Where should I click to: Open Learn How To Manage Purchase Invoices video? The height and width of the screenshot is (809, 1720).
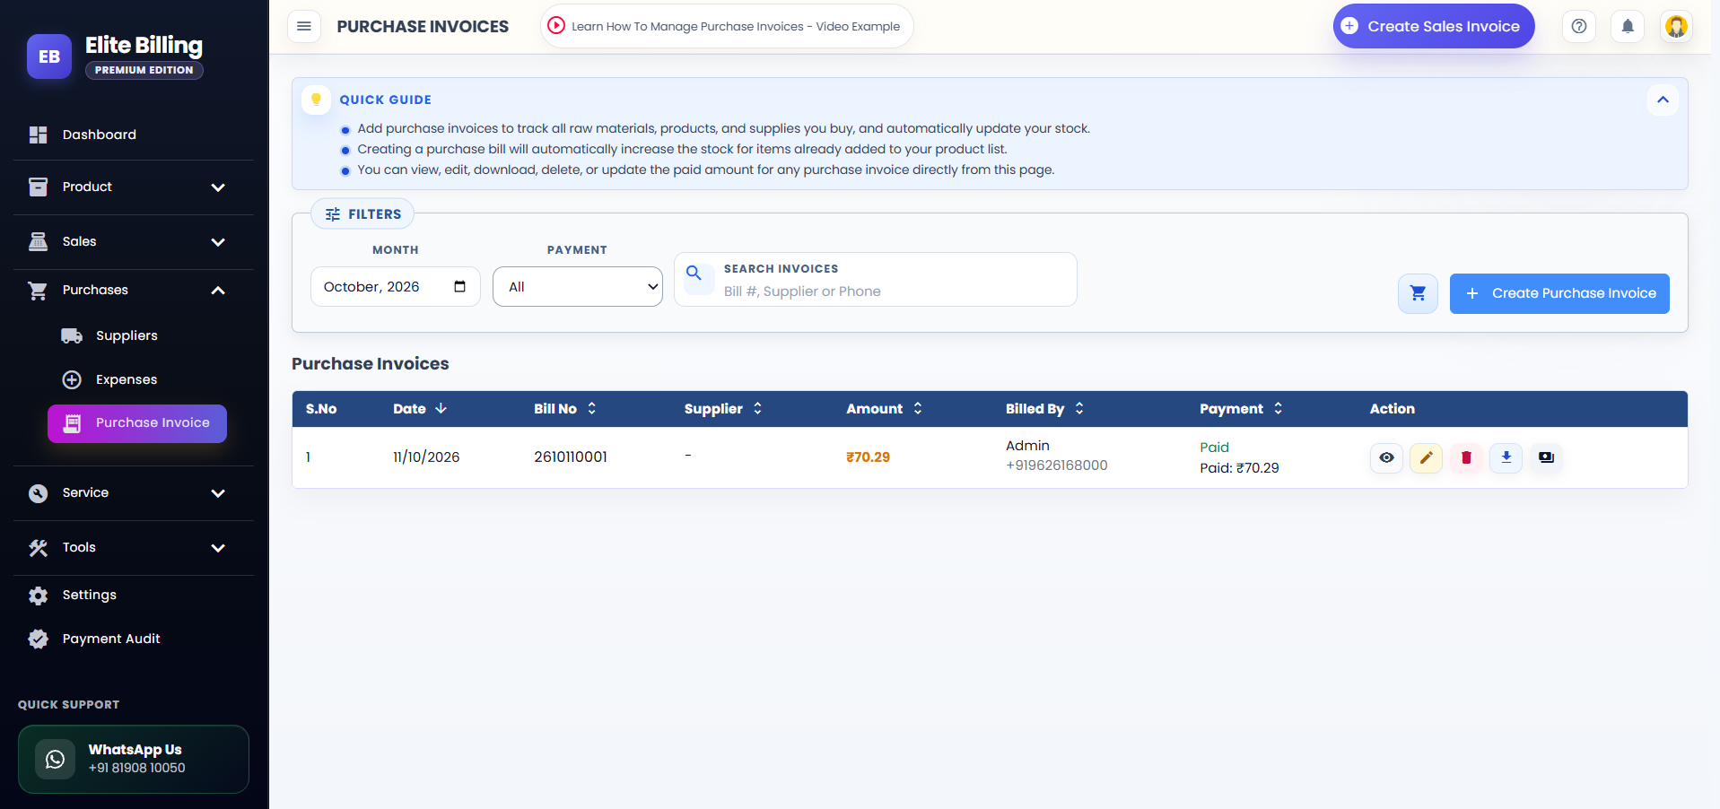[727, 26]
